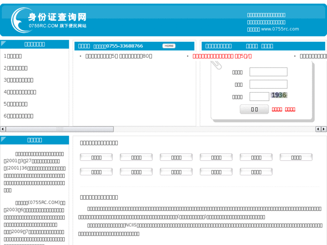The height and width of the screenshot is (245, 327).
Task: Click the 1936 captcha image
Action: coord(279,95)
